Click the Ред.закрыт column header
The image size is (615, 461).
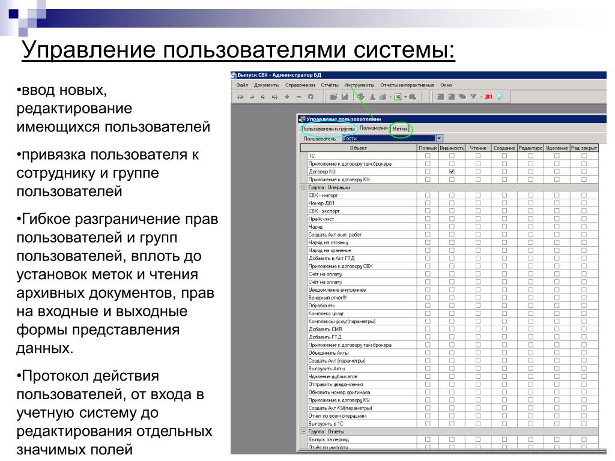584,148
